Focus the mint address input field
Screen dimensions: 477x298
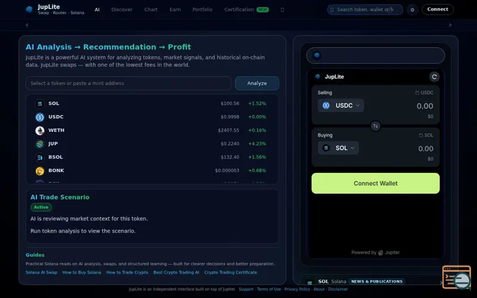[x=128, y=83]
